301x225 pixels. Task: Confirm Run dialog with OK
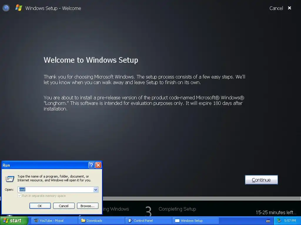point(40,206)
